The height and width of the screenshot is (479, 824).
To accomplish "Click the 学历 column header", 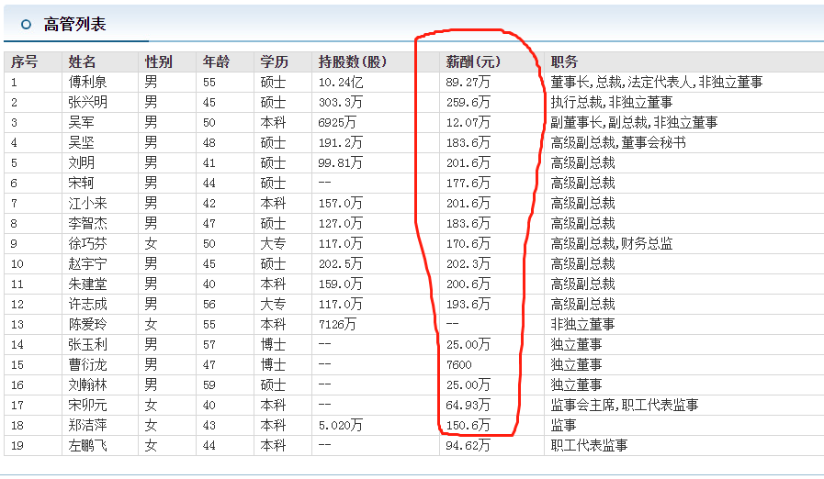I will tap(274, 62).
